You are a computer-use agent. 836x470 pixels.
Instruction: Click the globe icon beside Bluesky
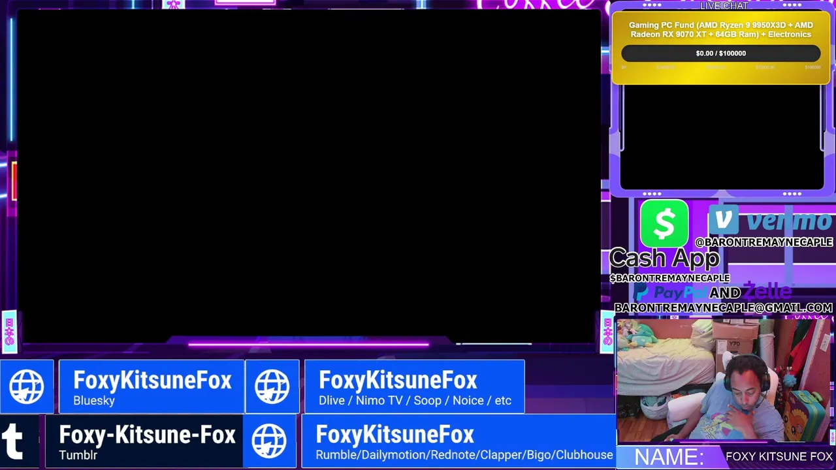click(27, 386)
